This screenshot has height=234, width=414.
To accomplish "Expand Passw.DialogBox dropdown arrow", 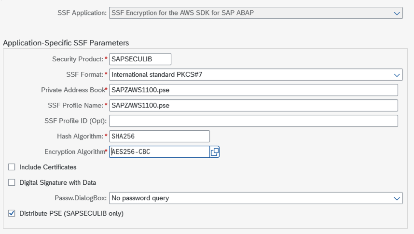I will (397, 198).
